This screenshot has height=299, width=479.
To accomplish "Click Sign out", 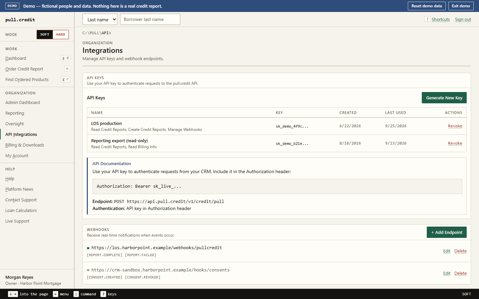I will click(x=463, y=20).
